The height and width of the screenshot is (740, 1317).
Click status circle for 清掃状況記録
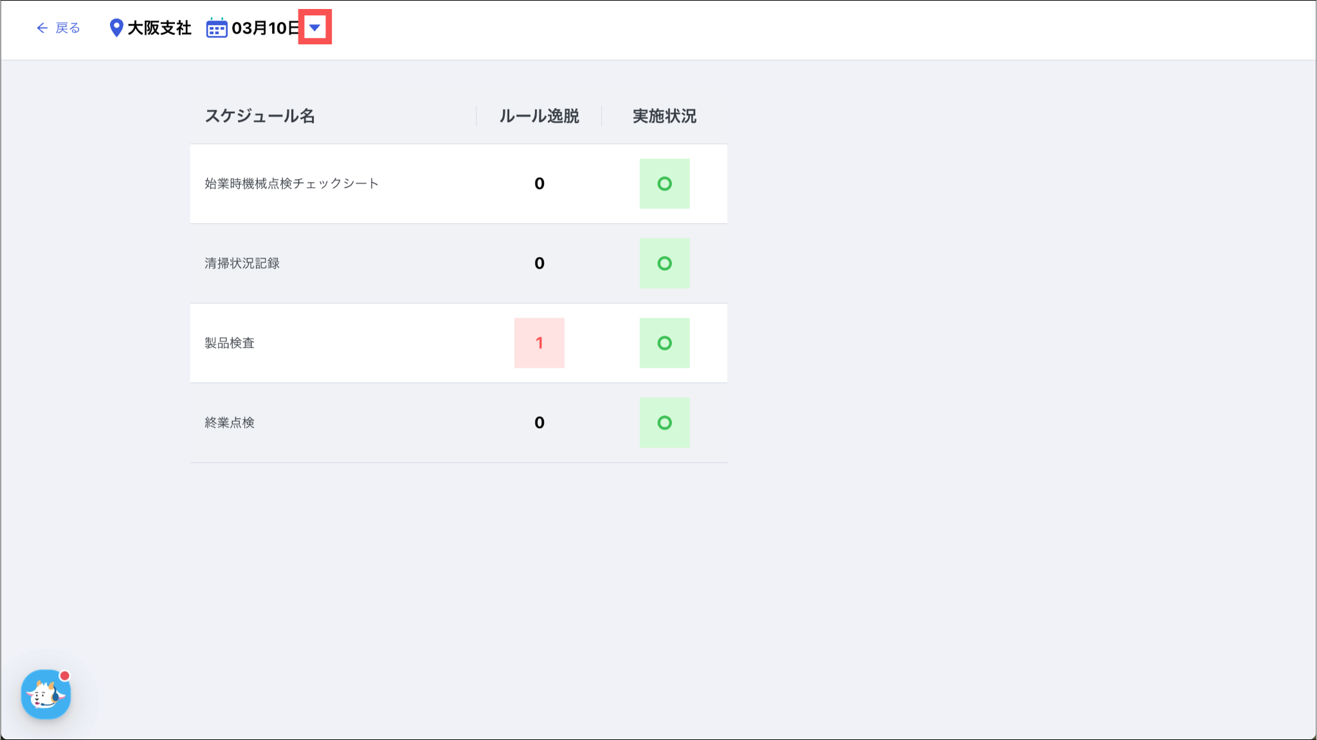point(664,264)
